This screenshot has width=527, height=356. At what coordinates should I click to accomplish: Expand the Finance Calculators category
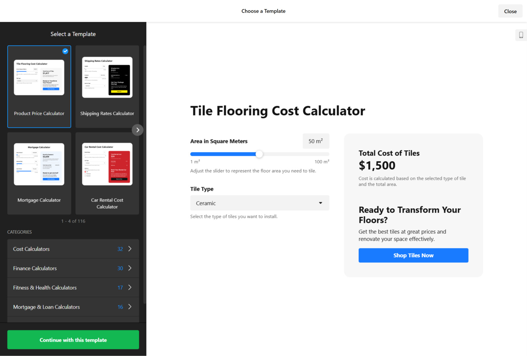pyautogui.click(x=130, y=268)
